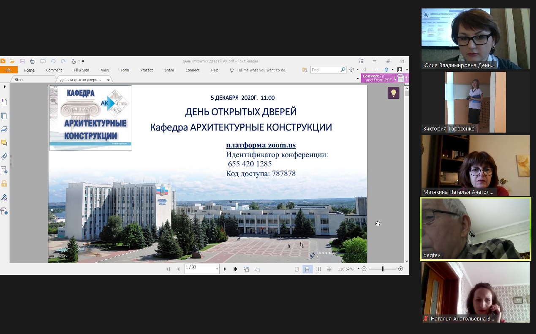Redo the last action
Viewport: 536px width, 334px height.
tap(63, 61)
